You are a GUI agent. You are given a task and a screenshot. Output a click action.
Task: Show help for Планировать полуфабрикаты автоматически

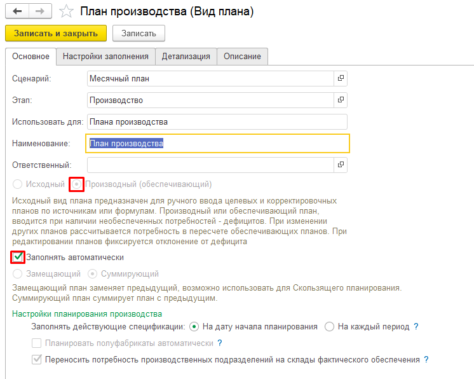pos(220,343)
